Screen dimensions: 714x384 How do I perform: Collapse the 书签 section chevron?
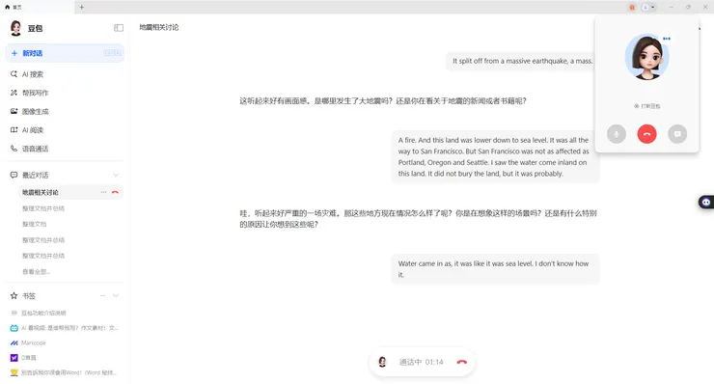click(x=116, y=295)
